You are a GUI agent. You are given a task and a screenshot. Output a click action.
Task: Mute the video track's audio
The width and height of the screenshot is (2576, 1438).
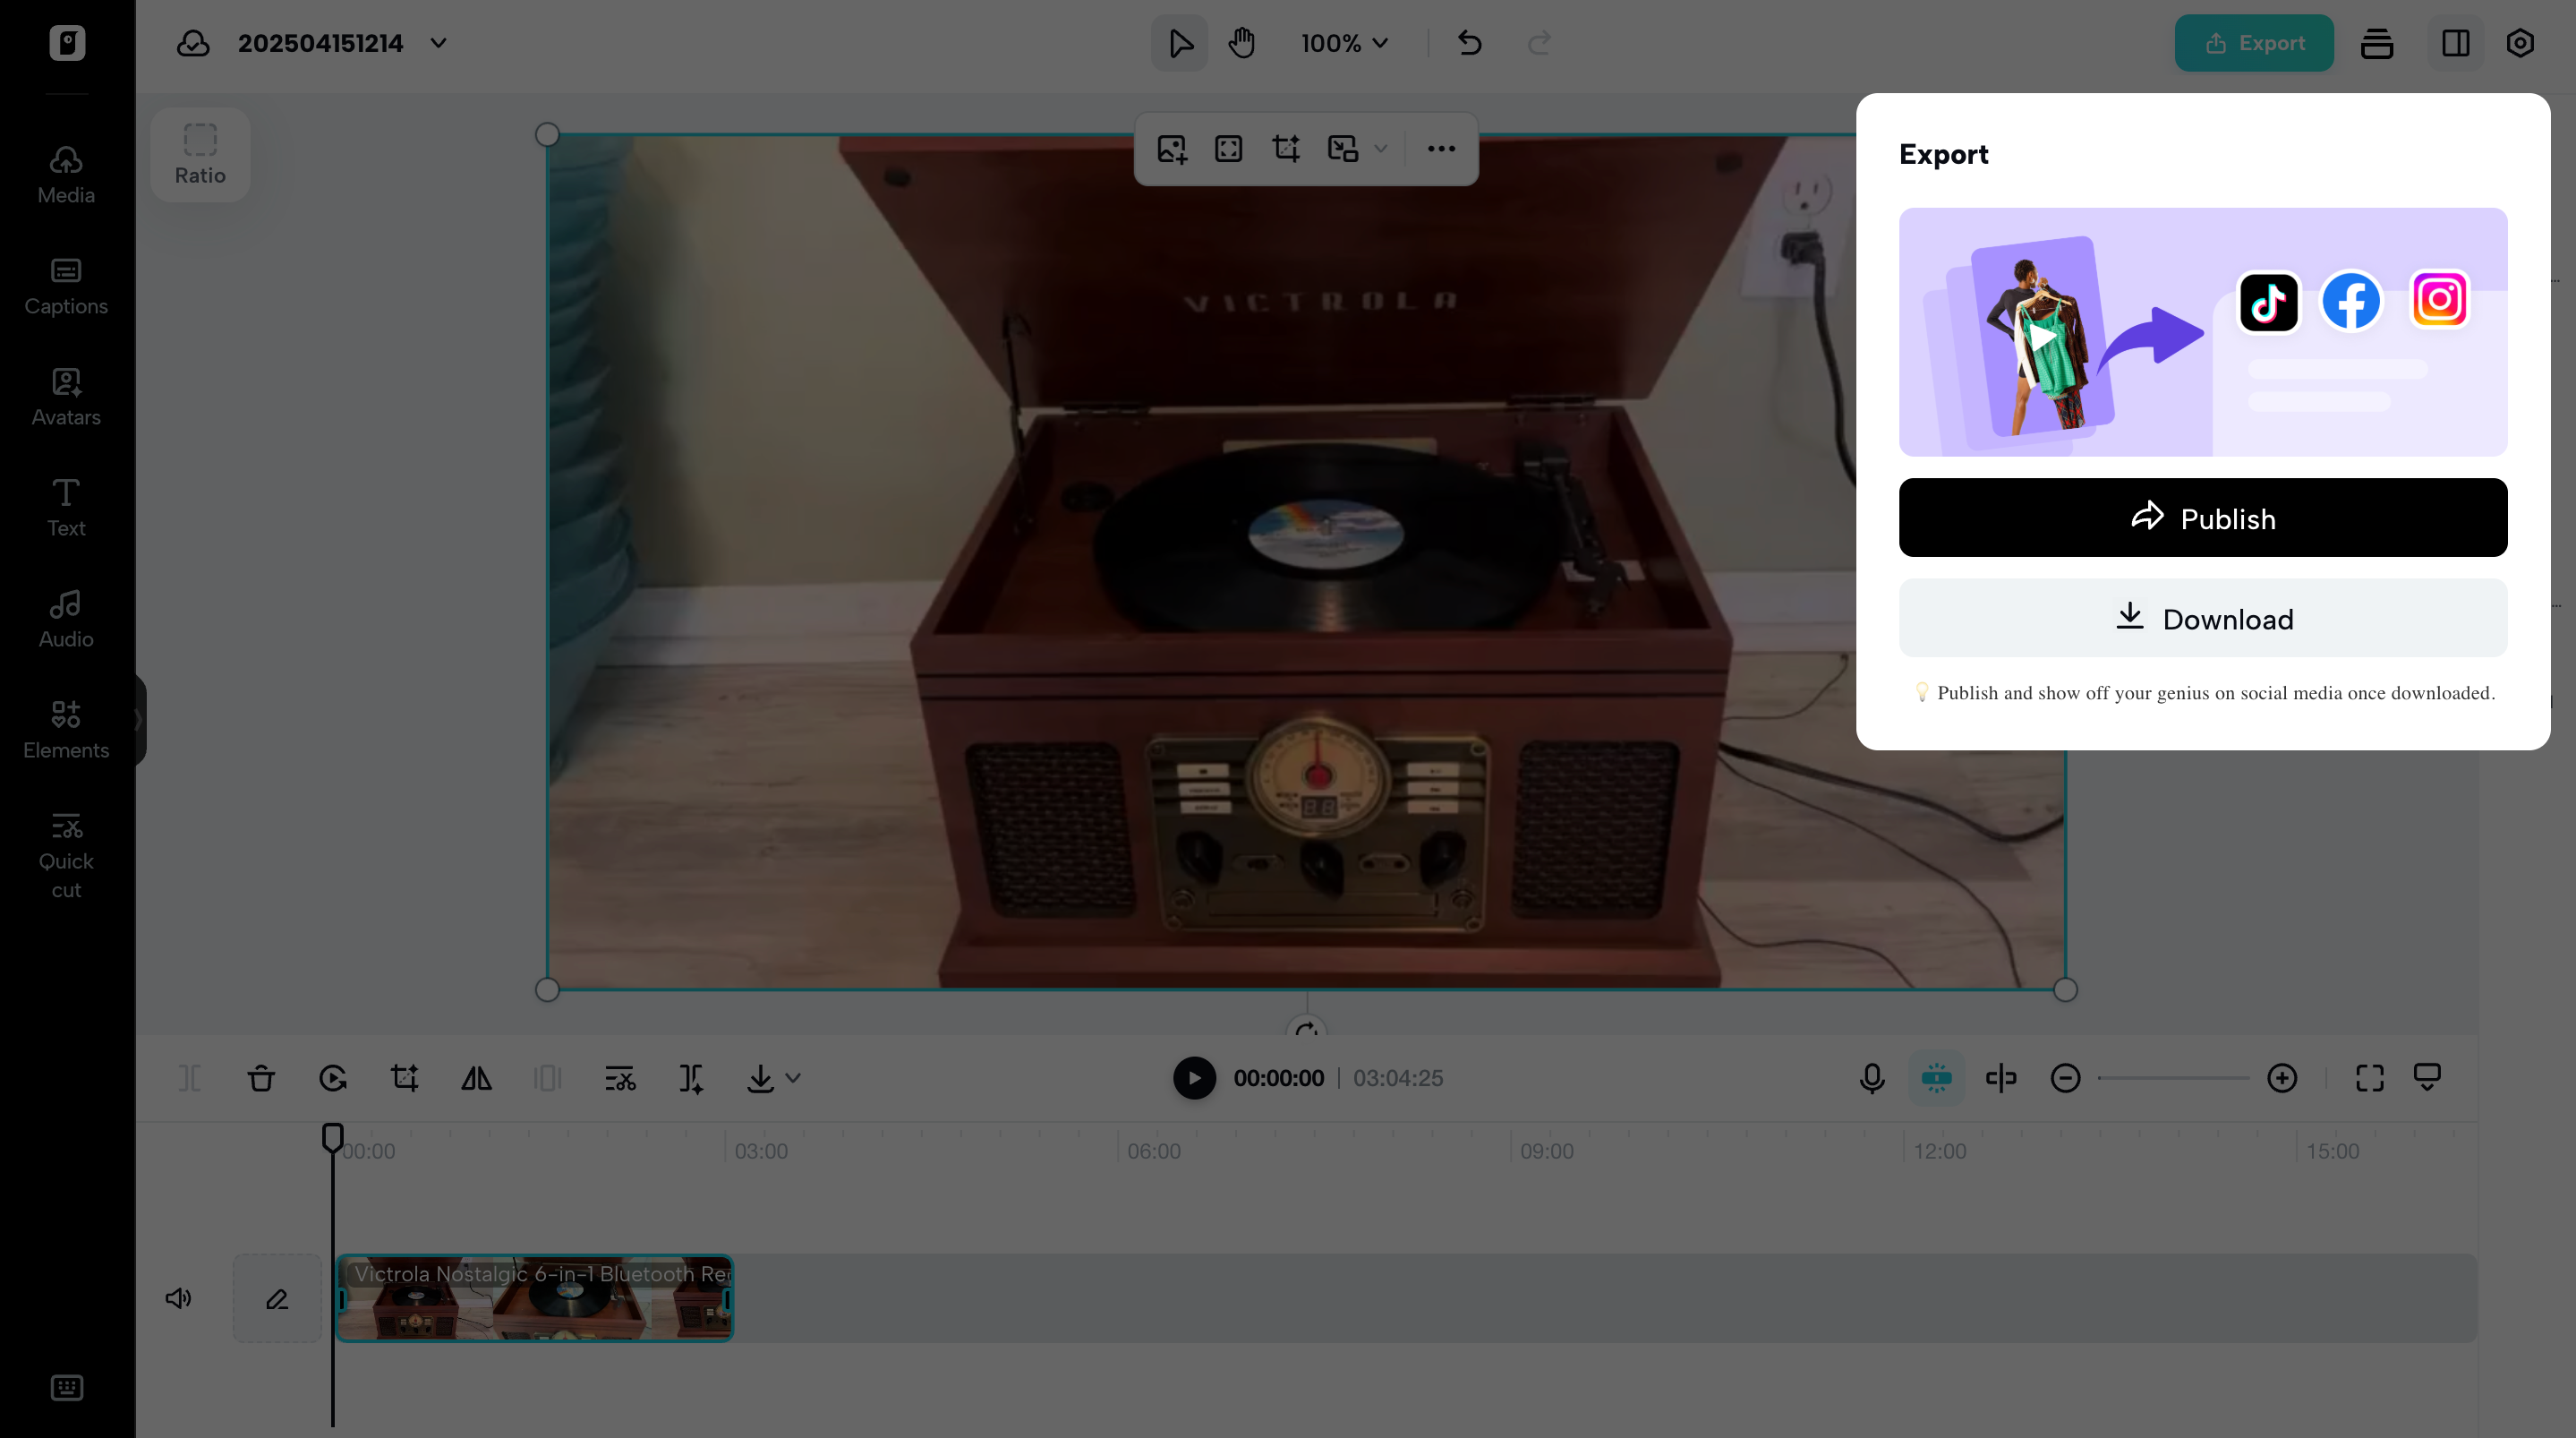point(178,1298)
